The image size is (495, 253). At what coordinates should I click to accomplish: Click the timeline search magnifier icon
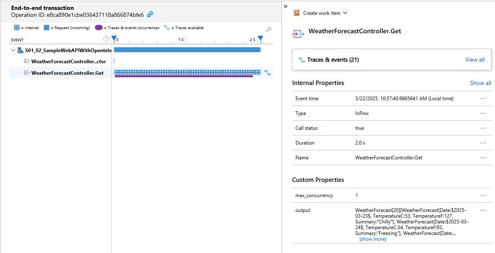[269, 30]
